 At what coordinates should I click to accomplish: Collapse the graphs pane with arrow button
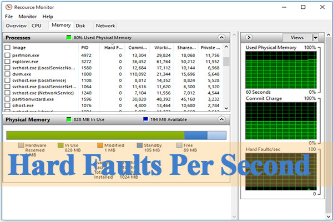pos(249,38)
